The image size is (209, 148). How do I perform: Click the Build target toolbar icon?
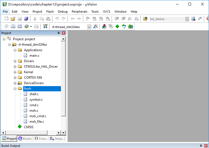pyautogui.click(x=13, y=26)
